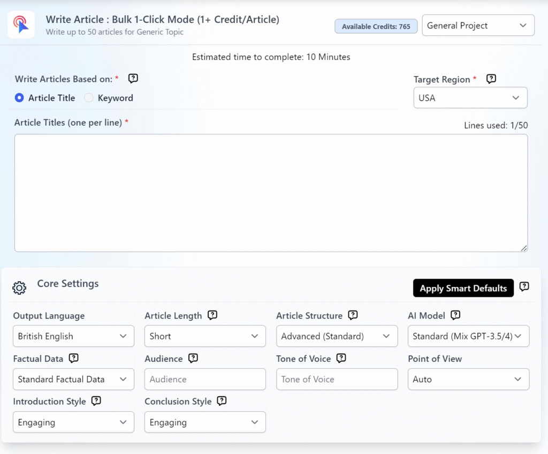Open the Conclusion Style Engaging dropdown

(205, 422)
